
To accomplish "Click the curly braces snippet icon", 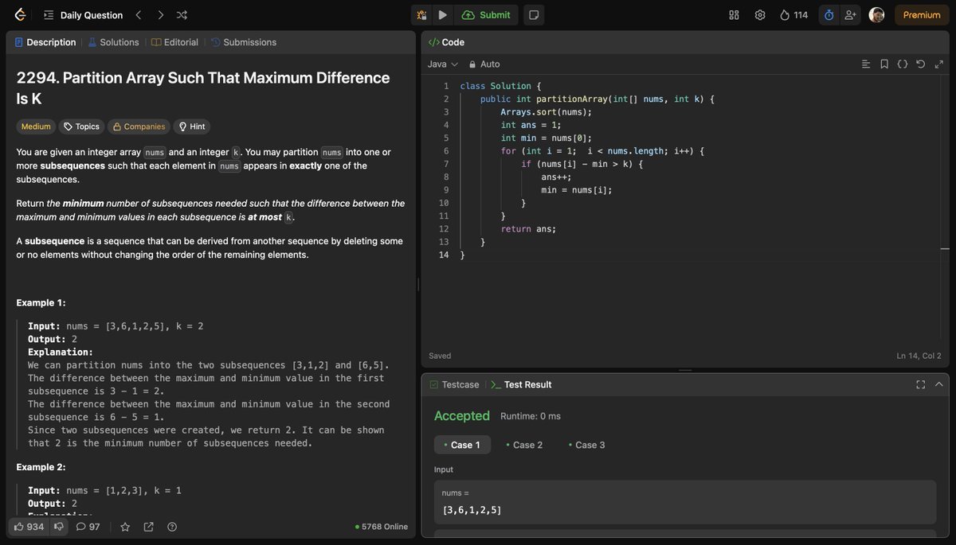I will pyautogui.click(x=903, y=64).
